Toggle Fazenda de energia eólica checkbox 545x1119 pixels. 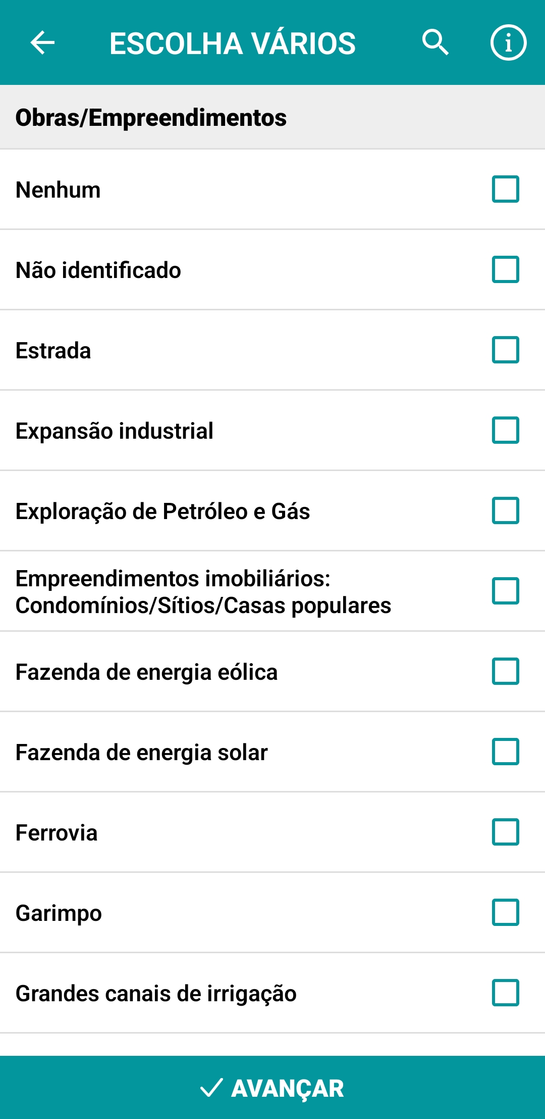pyautogui.click(x=505, y=671)
